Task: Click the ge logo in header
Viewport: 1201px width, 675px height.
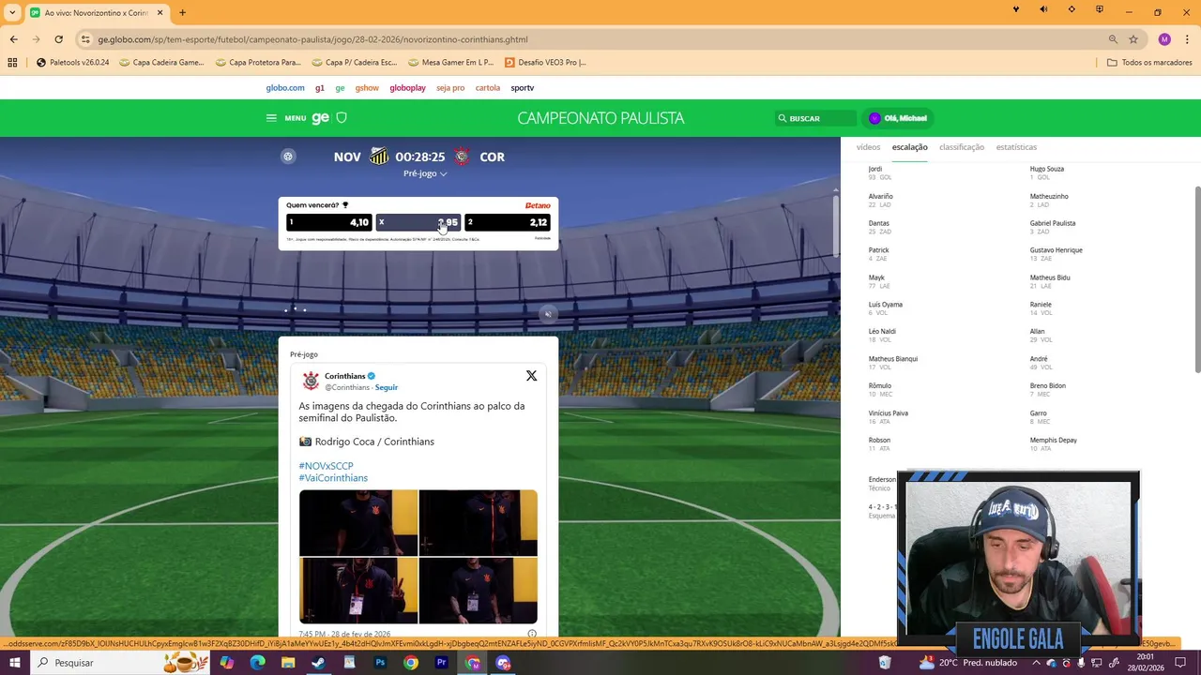Action: pyautogui.click(x=321, y=118)
